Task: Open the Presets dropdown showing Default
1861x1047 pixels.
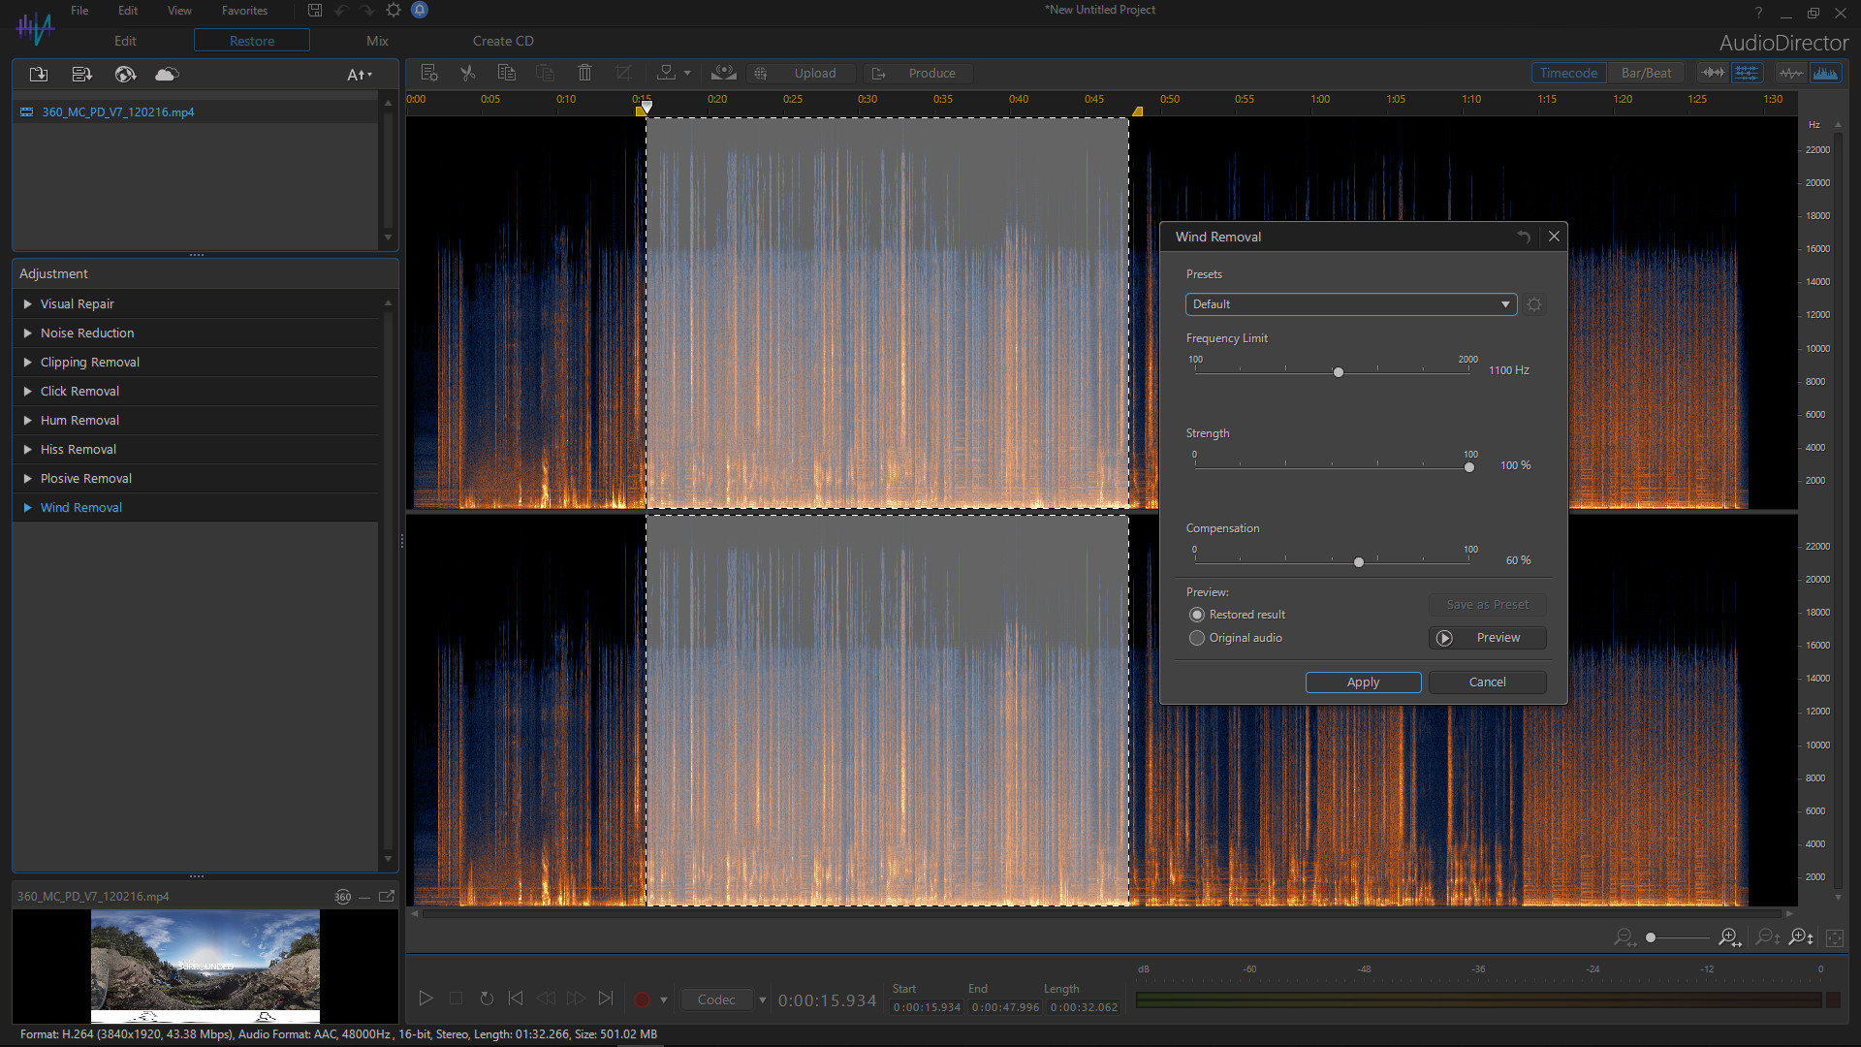Action: coord(1350,303)
